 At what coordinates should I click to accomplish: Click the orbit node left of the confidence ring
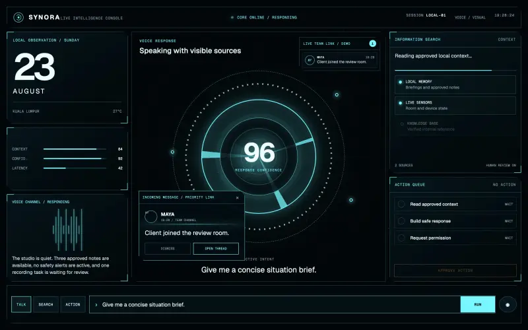pyautogui.click(x=172, y=152)
